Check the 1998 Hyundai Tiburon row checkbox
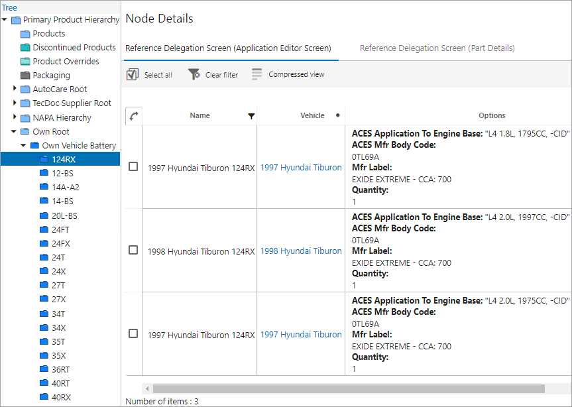 pos(133,250)
